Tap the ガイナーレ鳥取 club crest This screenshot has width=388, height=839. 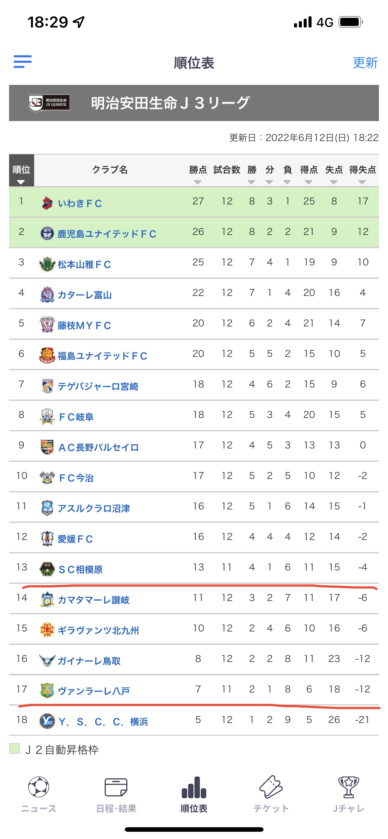pyautogui.click(x=47, y=660)
